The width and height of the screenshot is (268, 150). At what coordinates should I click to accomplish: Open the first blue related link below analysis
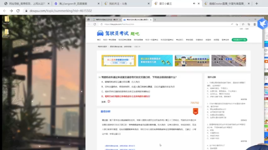(120, 146)
